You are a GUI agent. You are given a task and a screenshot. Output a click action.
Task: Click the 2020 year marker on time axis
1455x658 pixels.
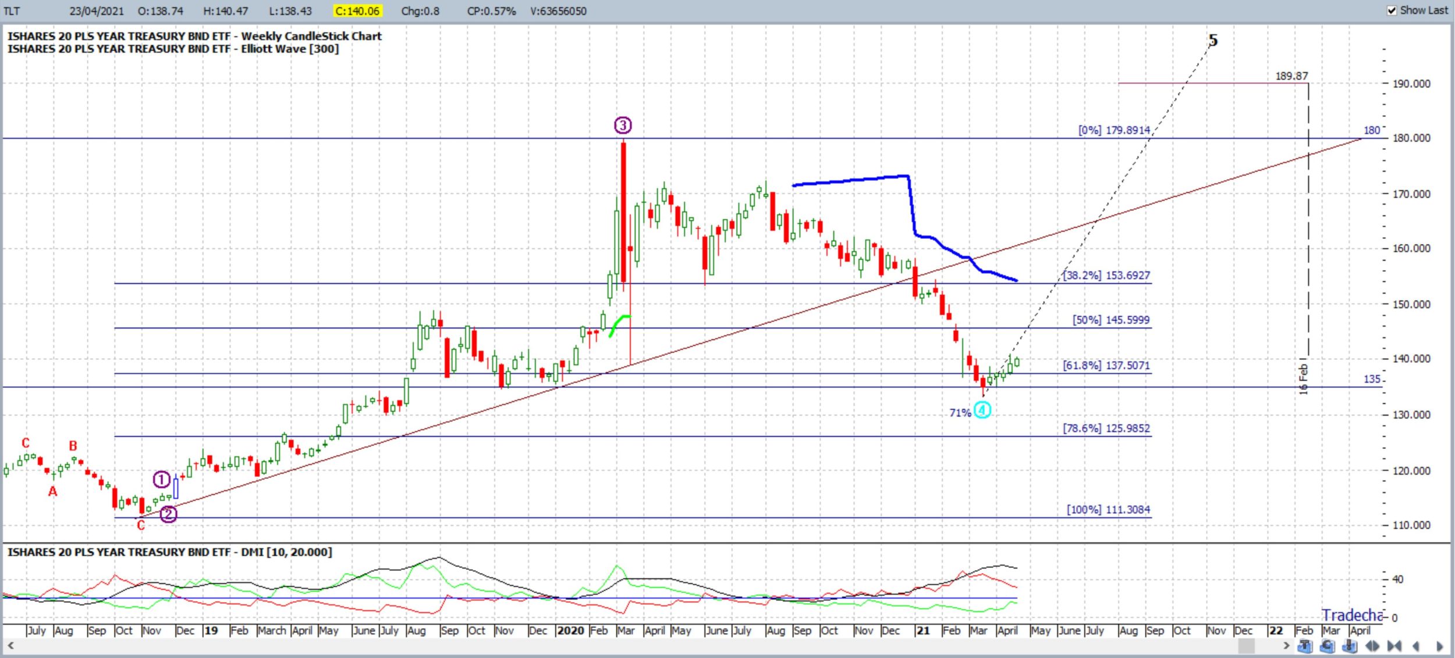570,631
